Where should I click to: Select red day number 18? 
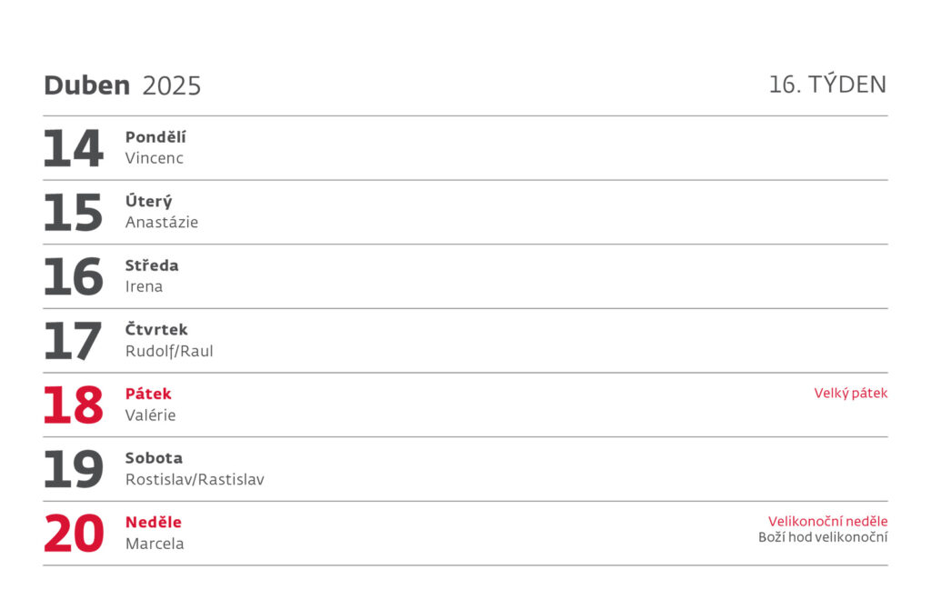click(73, 405)
